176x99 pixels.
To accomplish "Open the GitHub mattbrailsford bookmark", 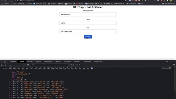I will pos(118,4).
